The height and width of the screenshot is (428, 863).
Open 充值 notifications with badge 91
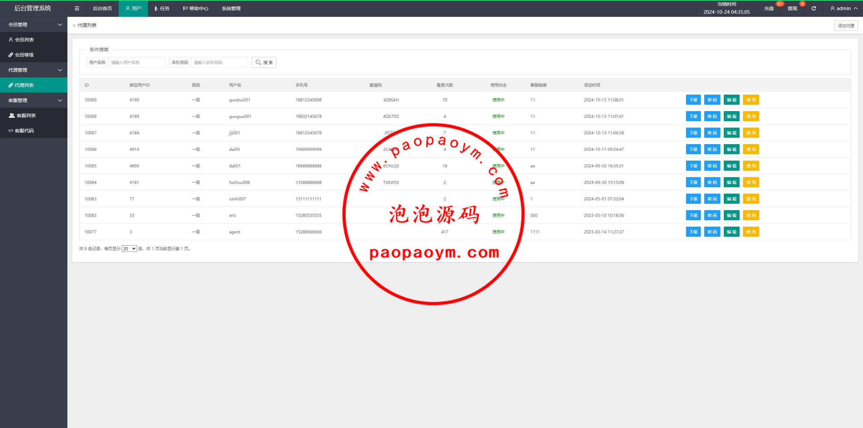click(x=769, y=8)
